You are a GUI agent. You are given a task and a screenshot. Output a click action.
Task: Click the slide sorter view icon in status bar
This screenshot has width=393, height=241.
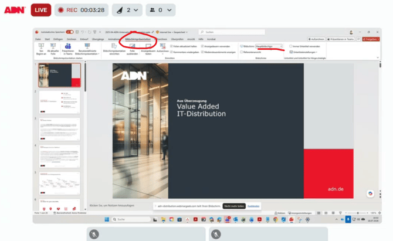click(326, 213)
